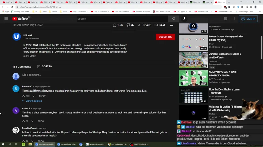Expand View 6 replies
Viewport: 263px width, 147px height.
(32, 101)
